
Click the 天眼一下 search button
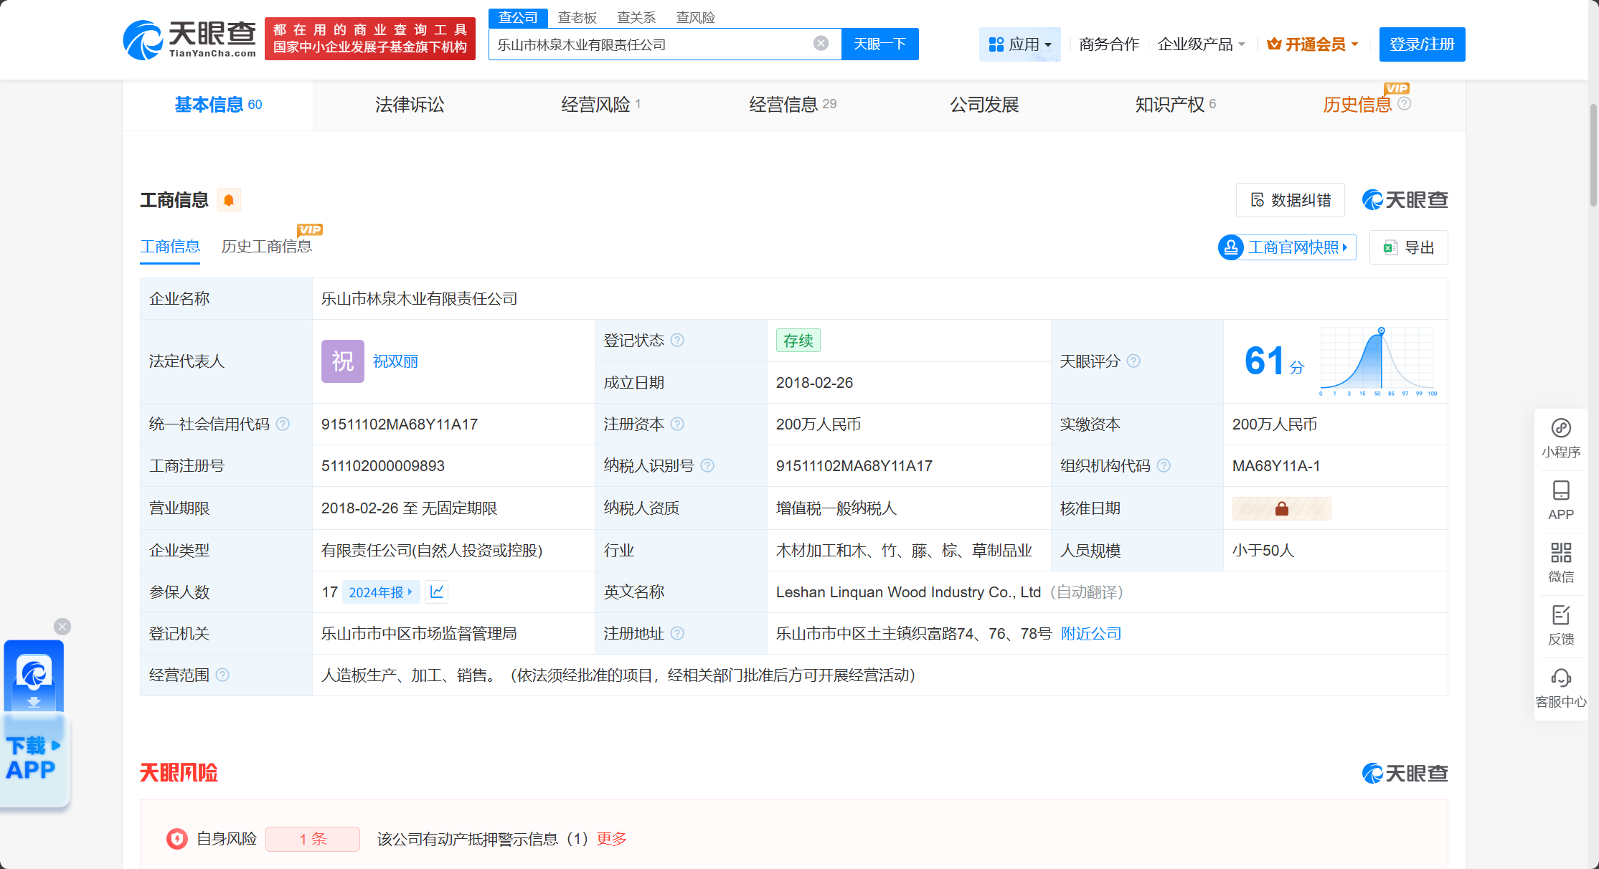pos(879,44)
